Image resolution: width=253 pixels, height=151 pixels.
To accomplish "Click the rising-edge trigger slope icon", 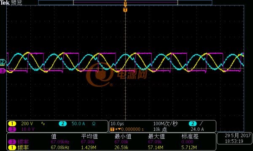I will pyautogui.click(x=201, y=124).
